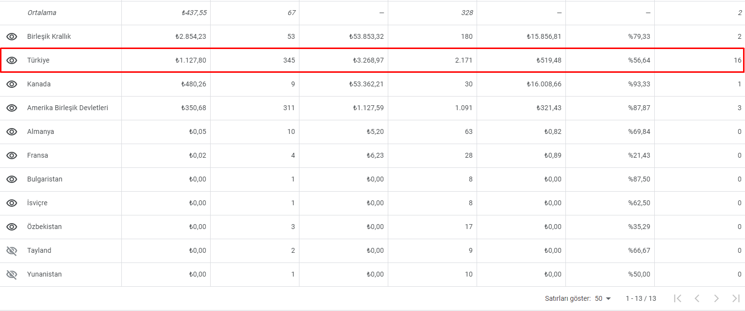Select the Türkiye country name cell

(x=38, y=60)
